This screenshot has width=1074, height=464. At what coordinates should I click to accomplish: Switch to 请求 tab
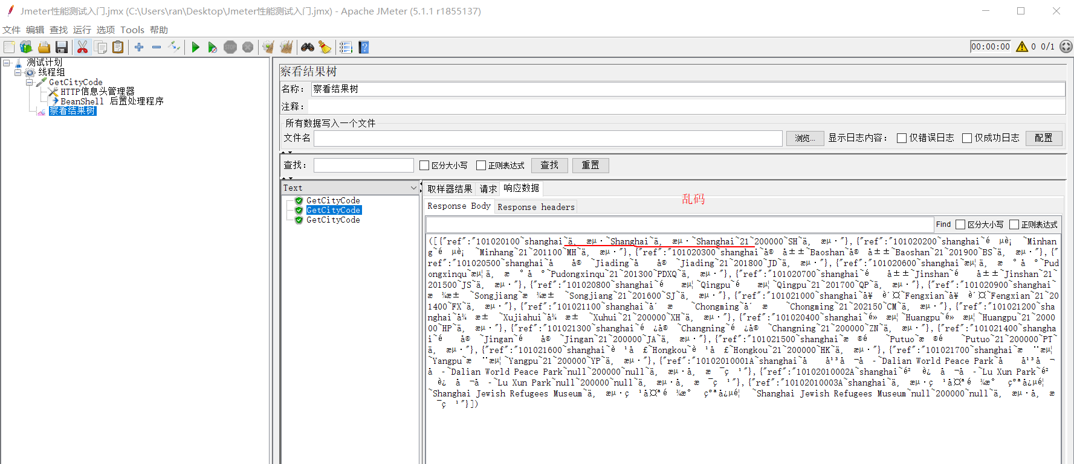pos(488,189)
